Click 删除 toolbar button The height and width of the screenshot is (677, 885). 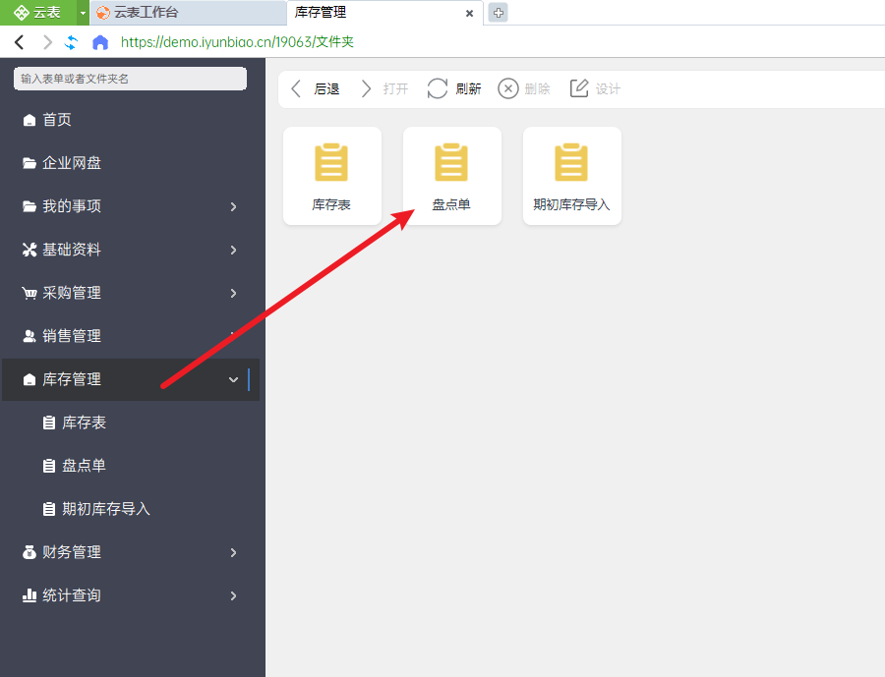tap(524, 88)
